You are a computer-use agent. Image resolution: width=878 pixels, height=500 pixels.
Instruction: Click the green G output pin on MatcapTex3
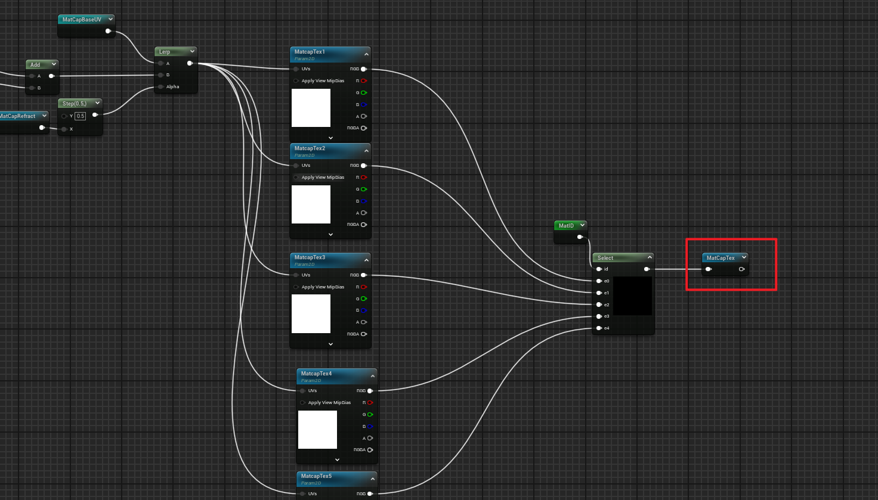363,299
